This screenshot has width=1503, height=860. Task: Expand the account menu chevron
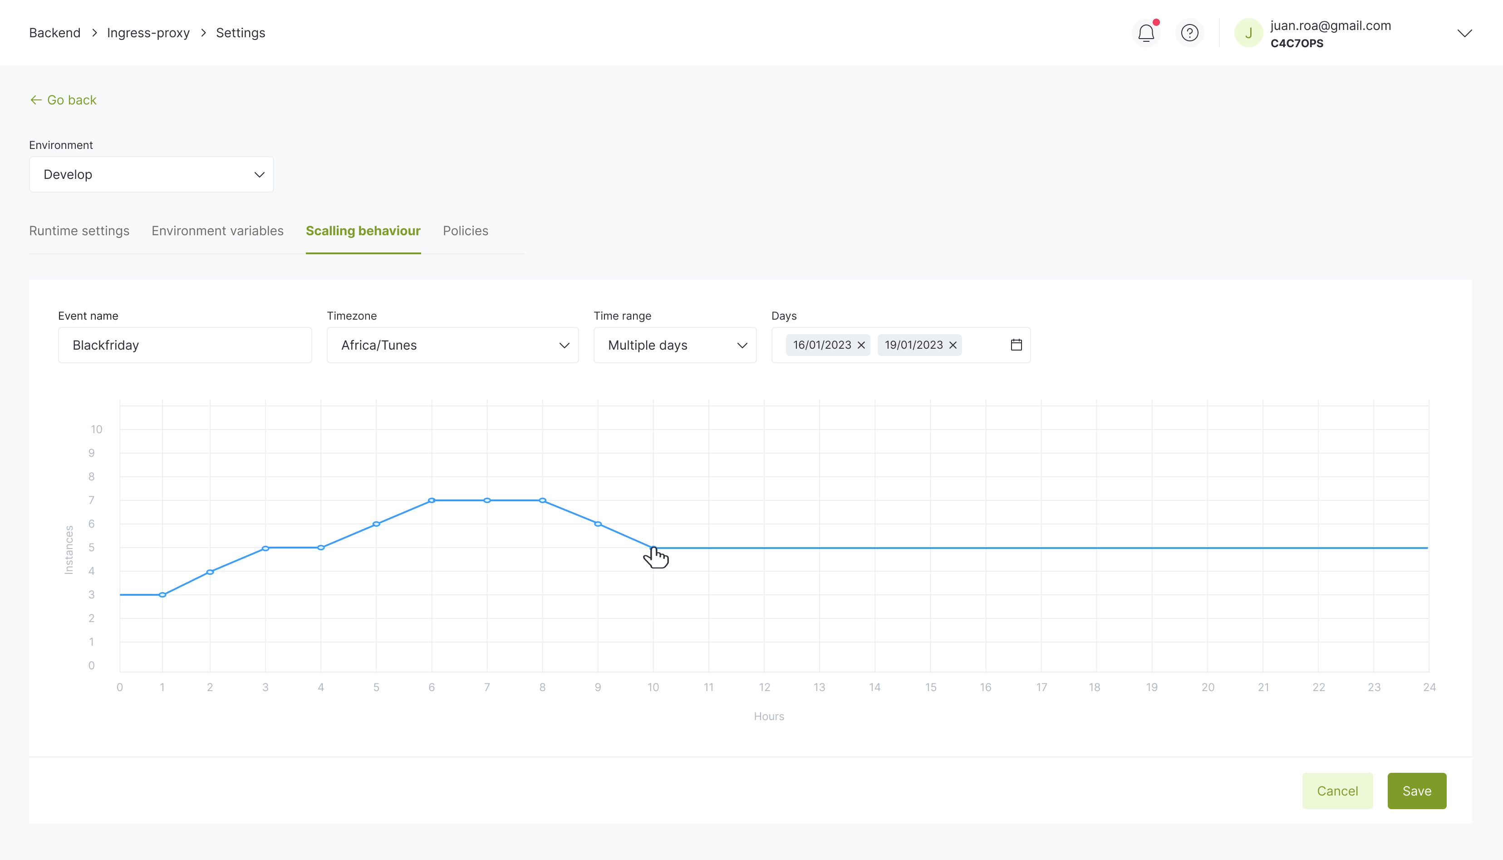tap(1464, 33)
